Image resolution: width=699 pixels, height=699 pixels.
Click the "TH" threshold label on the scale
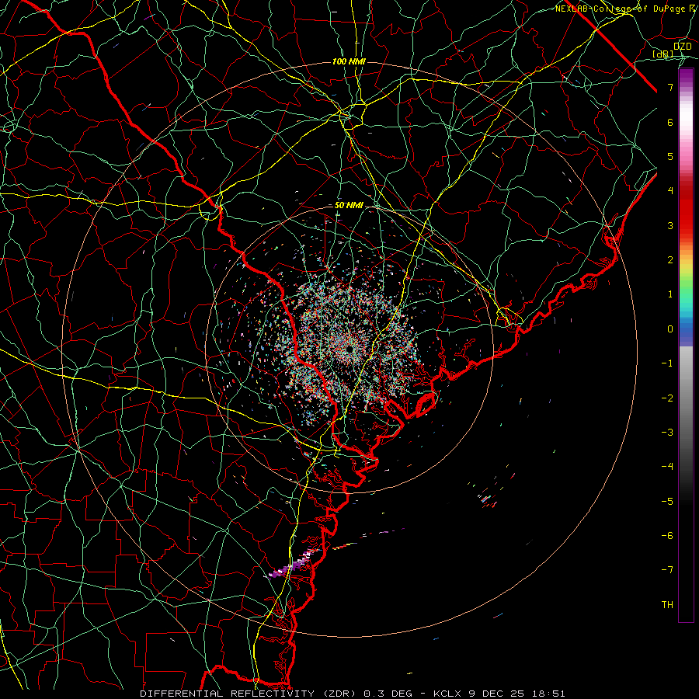(667, 604)
